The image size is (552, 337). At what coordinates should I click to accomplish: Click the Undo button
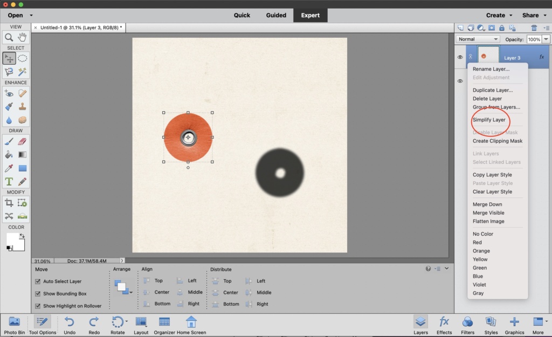coord(70,325)
